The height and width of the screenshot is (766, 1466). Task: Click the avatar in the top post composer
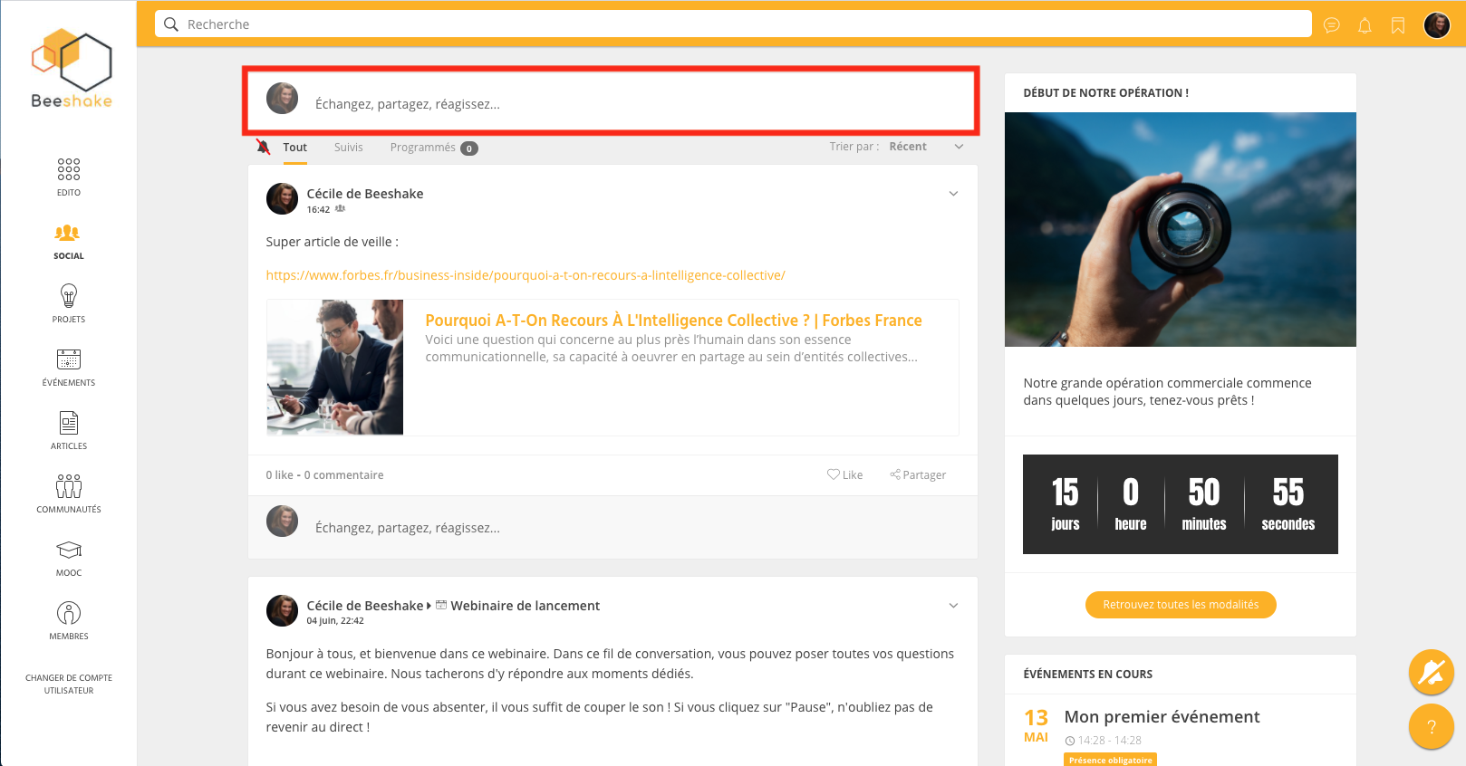tap(282, 99)
